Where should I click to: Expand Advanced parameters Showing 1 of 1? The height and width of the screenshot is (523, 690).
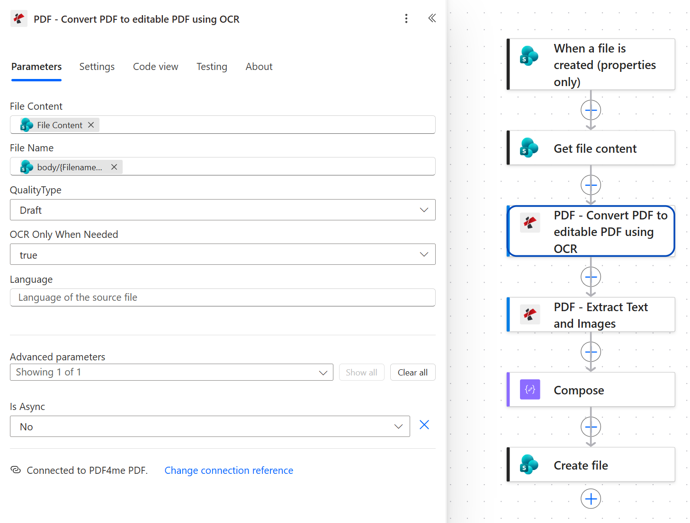tap(171, 372)
